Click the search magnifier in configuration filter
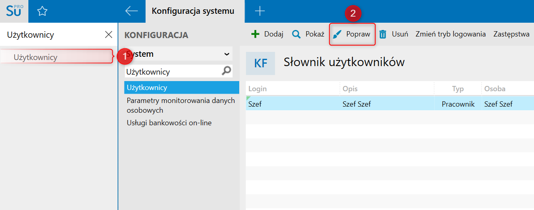The image size is (534, 210). point(227,71)
